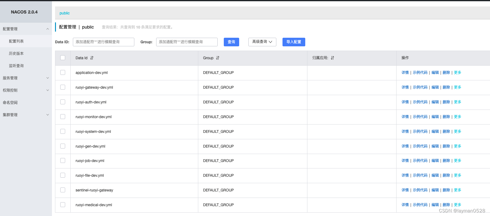
Task: Open 监听查询 in the sidebar
Action: 26,66
